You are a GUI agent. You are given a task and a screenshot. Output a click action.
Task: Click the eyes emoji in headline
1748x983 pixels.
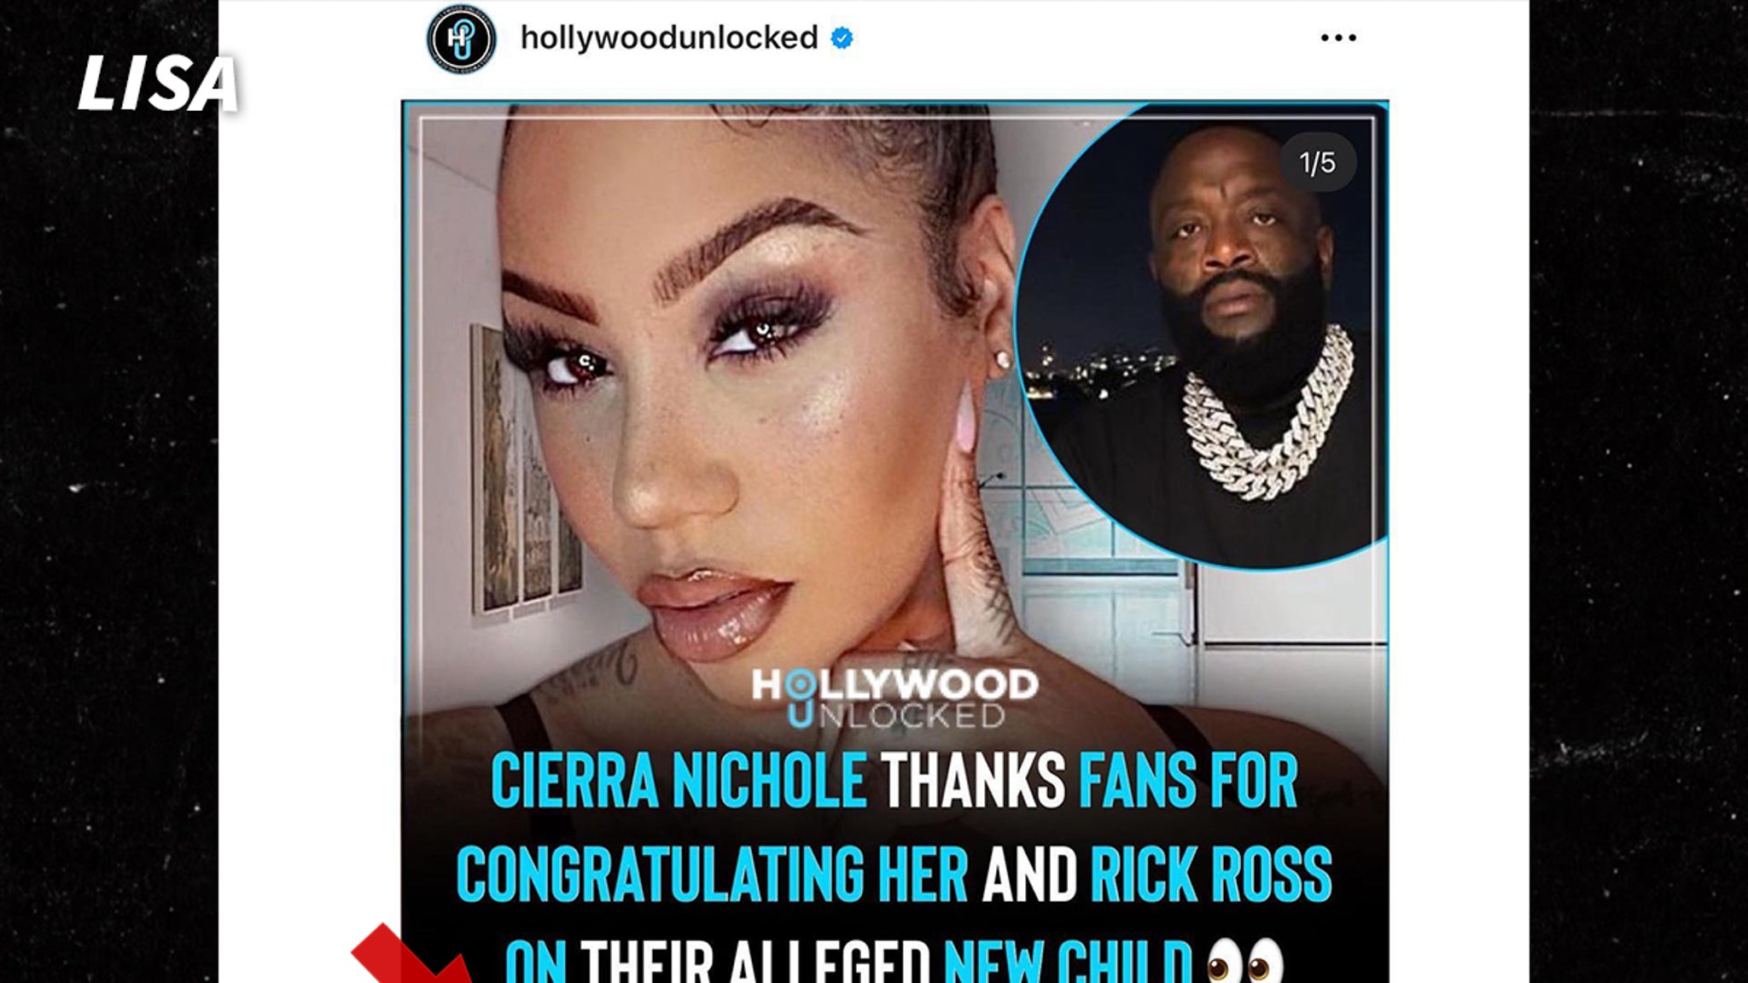pos(1244,963)
